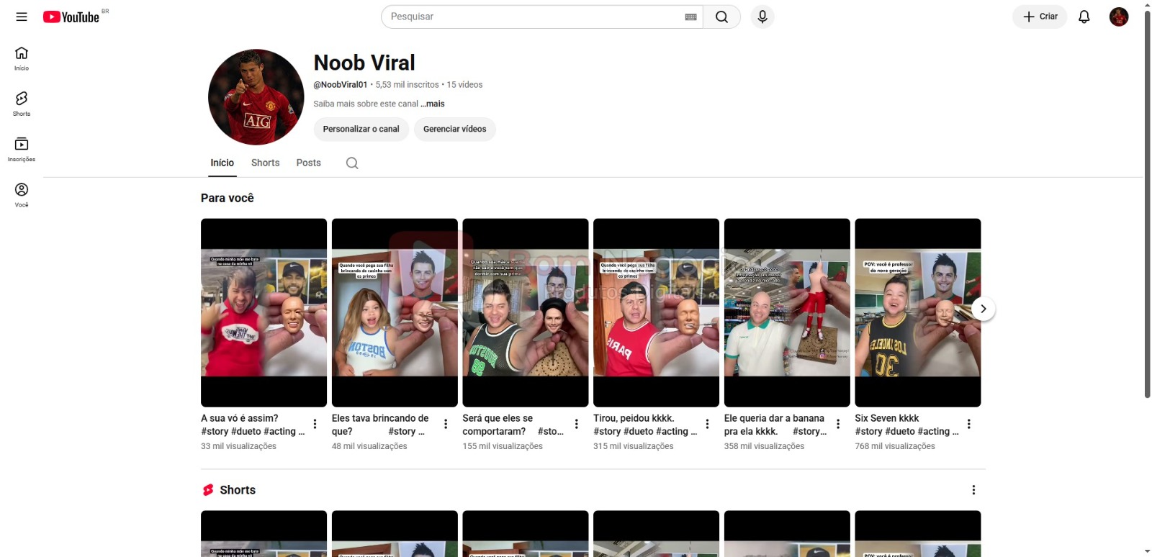Play the 'Tirou, peidou kkkk.' thumbnail
This screenshot has height=557, width=1152.
pos(656,312)
